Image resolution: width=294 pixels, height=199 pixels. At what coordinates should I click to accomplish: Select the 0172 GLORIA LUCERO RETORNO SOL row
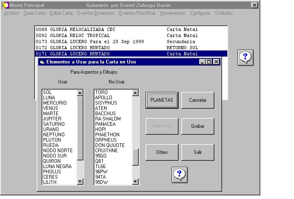130,48
